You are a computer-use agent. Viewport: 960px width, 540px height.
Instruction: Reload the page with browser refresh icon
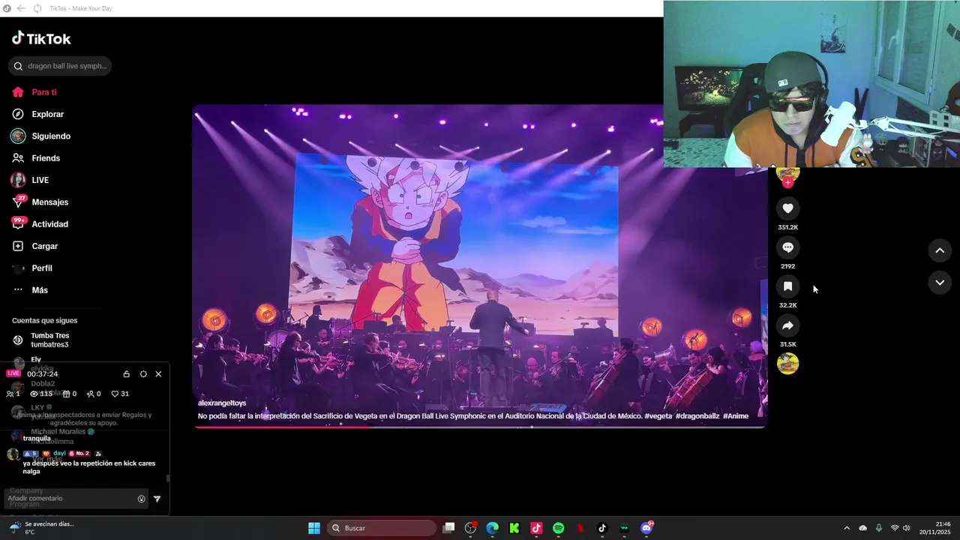(37, 8)
